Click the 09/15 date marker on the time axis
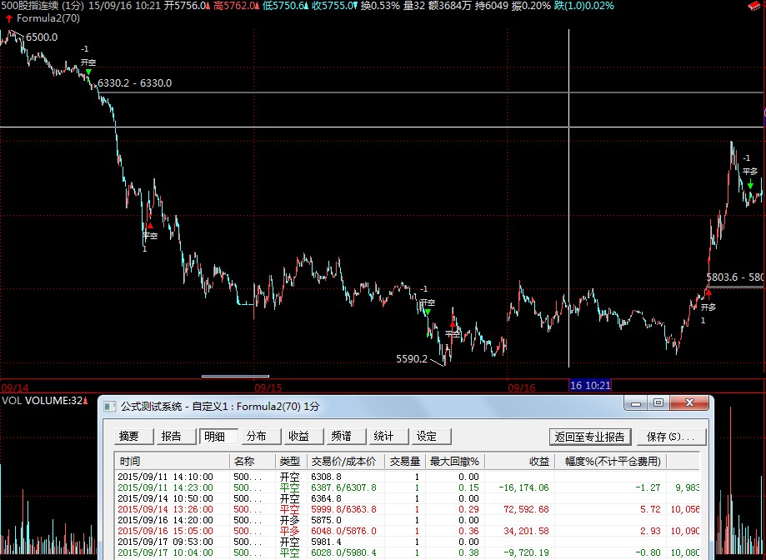The image size is (766, 560). pyautogui.click(x=268, y=387)
